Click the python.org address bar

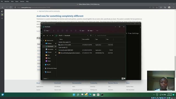81,7
